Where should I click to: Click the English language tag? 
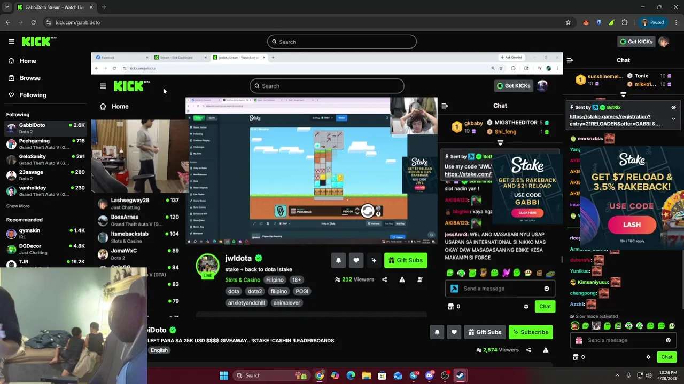click(x=159, y=350)
